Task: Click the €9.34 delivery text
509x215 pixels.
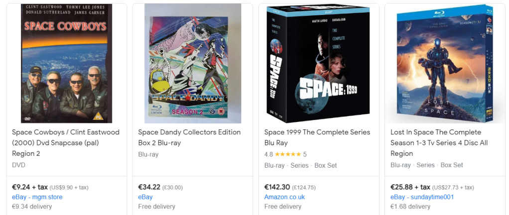Action: pyautogui.click(x=32, y=207)
